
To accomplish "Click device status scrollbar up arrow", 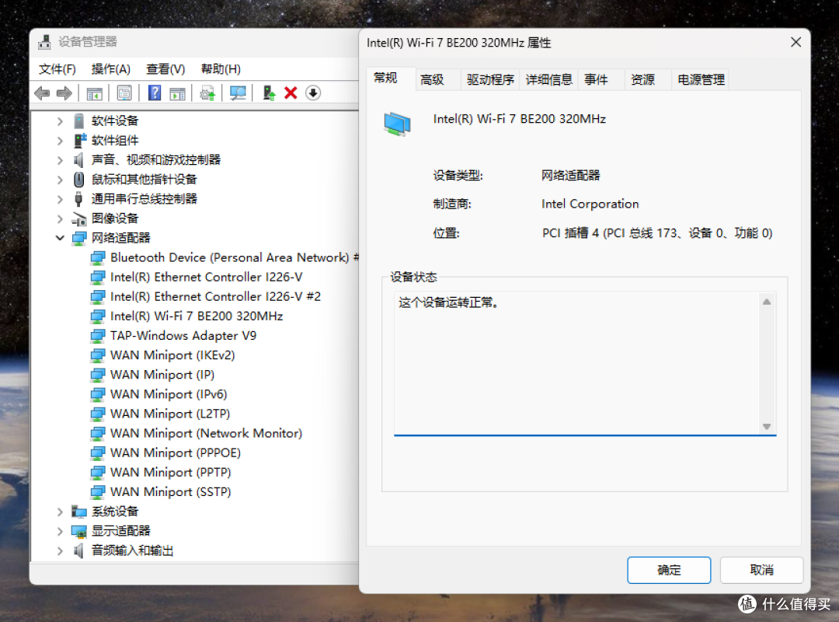I will (767, 302).
